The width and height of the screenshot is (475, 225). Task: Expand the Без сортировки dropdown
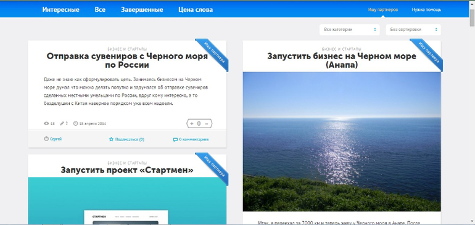click(413, 30)
